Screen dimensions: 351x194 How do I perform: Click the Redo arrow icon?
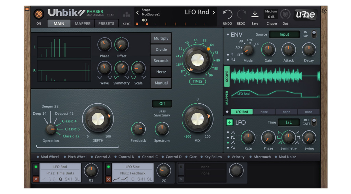241,14
